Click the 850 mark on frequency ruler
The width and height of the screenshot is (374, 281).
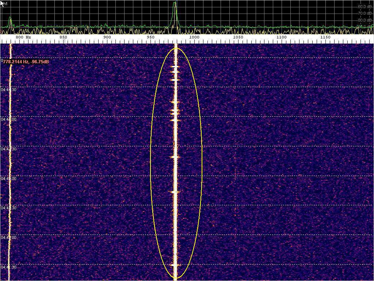(x=63, y=37)
